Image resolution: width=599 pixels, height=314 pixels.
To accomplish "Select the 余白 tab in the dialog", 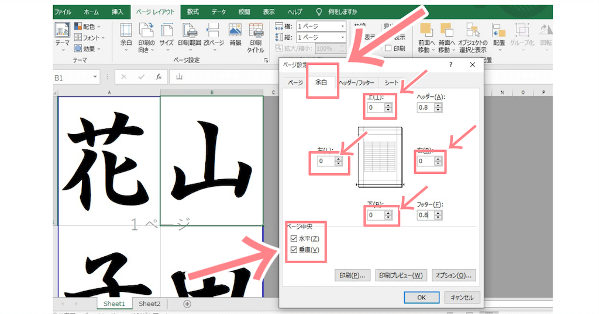I will tap(321, 82).
